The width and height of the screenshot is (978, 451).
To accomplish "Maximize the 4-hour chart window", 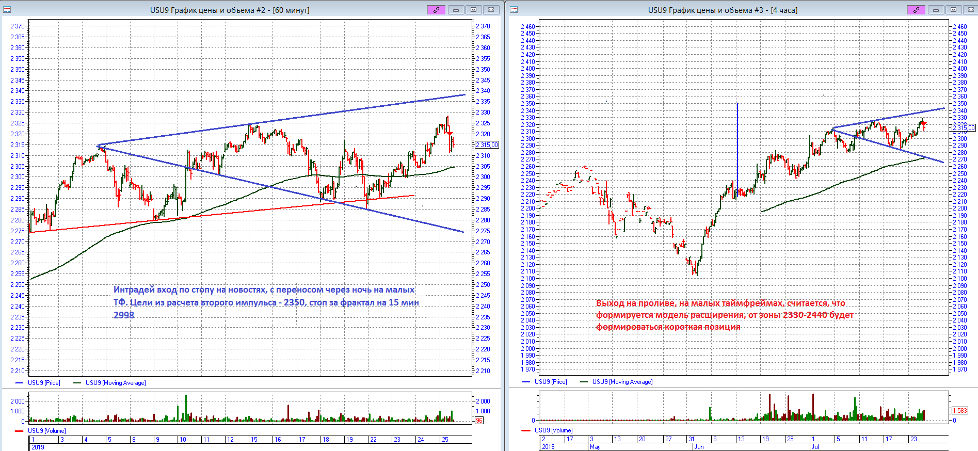I will click(x=953, y=10).
